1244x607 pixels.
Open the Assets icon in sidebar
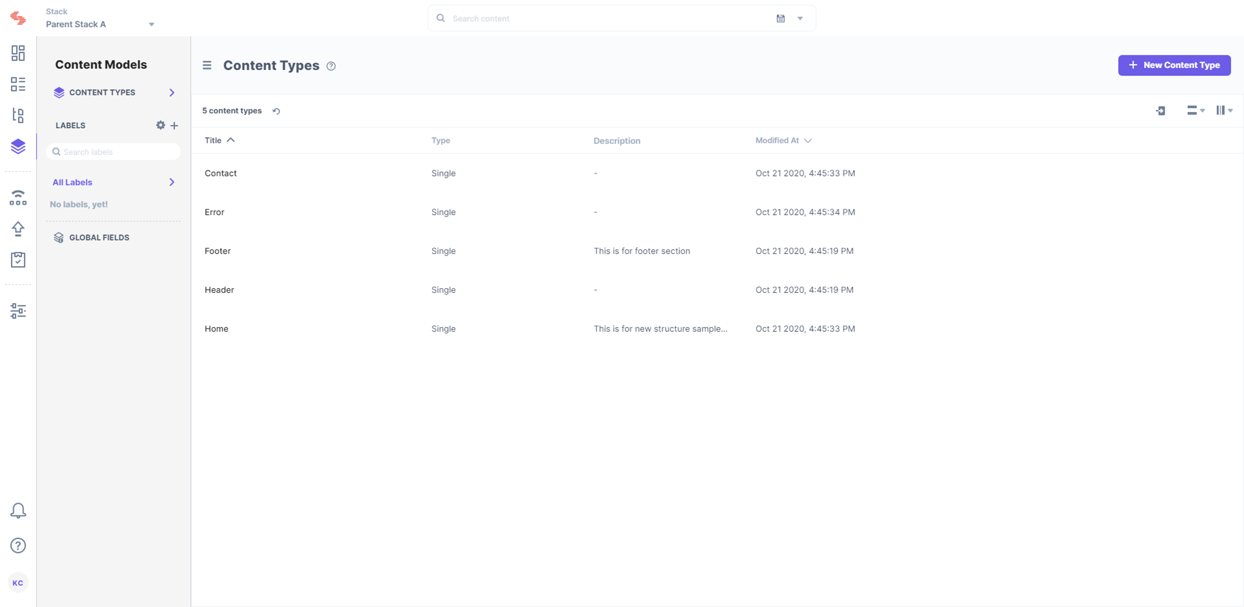tap(18, 115)
